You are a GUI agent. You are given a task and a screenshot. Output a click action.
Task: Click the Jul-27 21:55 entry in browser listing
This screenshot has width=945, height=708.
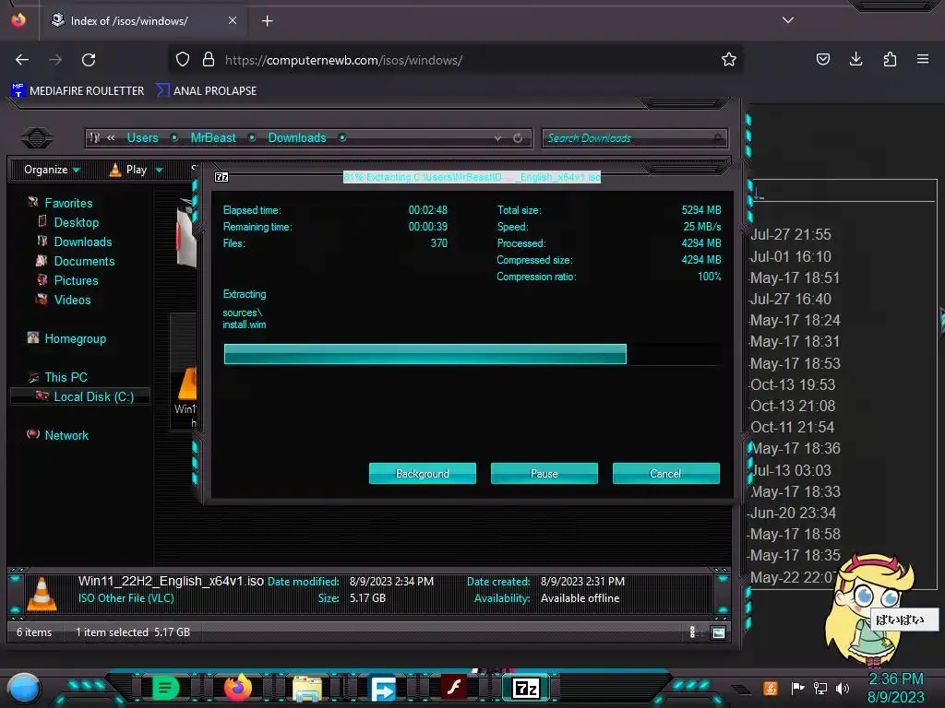pos(791,234)
